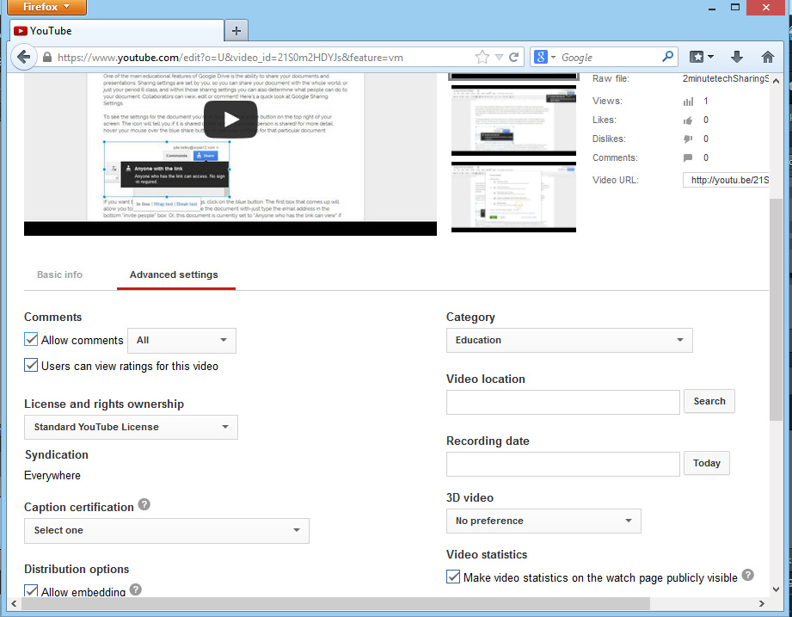
Task: Click the Video location input field
Action: click(x=562, y=402)
